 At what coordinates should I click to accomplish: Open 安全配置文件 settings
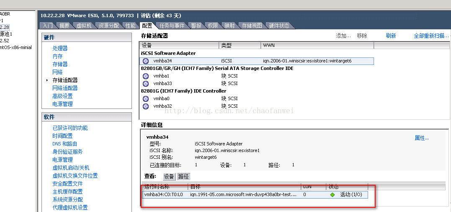pyautogui.click(x=67, y=184)
